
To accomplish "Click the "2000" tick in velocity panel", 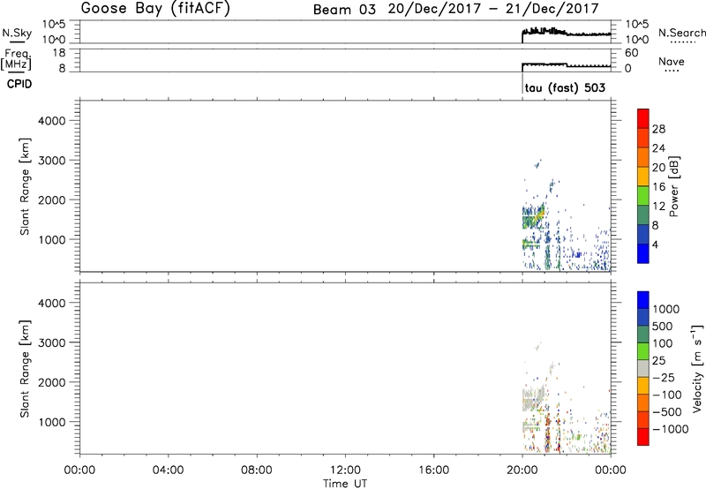I will pos(52,382).
